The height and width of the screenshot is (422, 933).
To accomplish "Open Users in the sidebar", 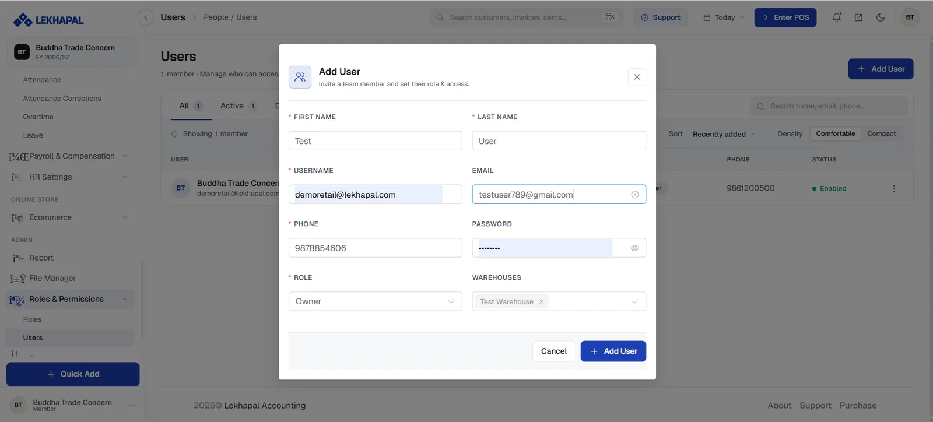I will (69, 338).
